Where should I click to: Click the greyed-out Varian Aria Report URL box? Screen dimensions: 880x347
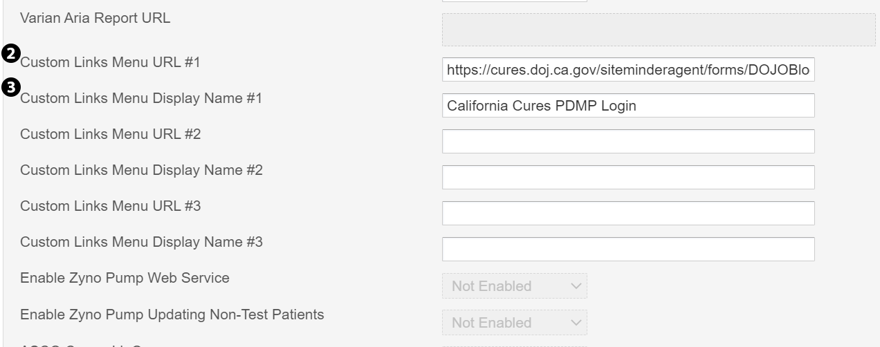coord(658,30)
